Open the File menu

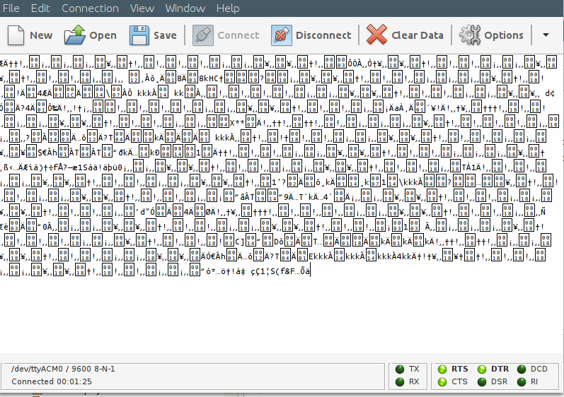tap(11, 8)
